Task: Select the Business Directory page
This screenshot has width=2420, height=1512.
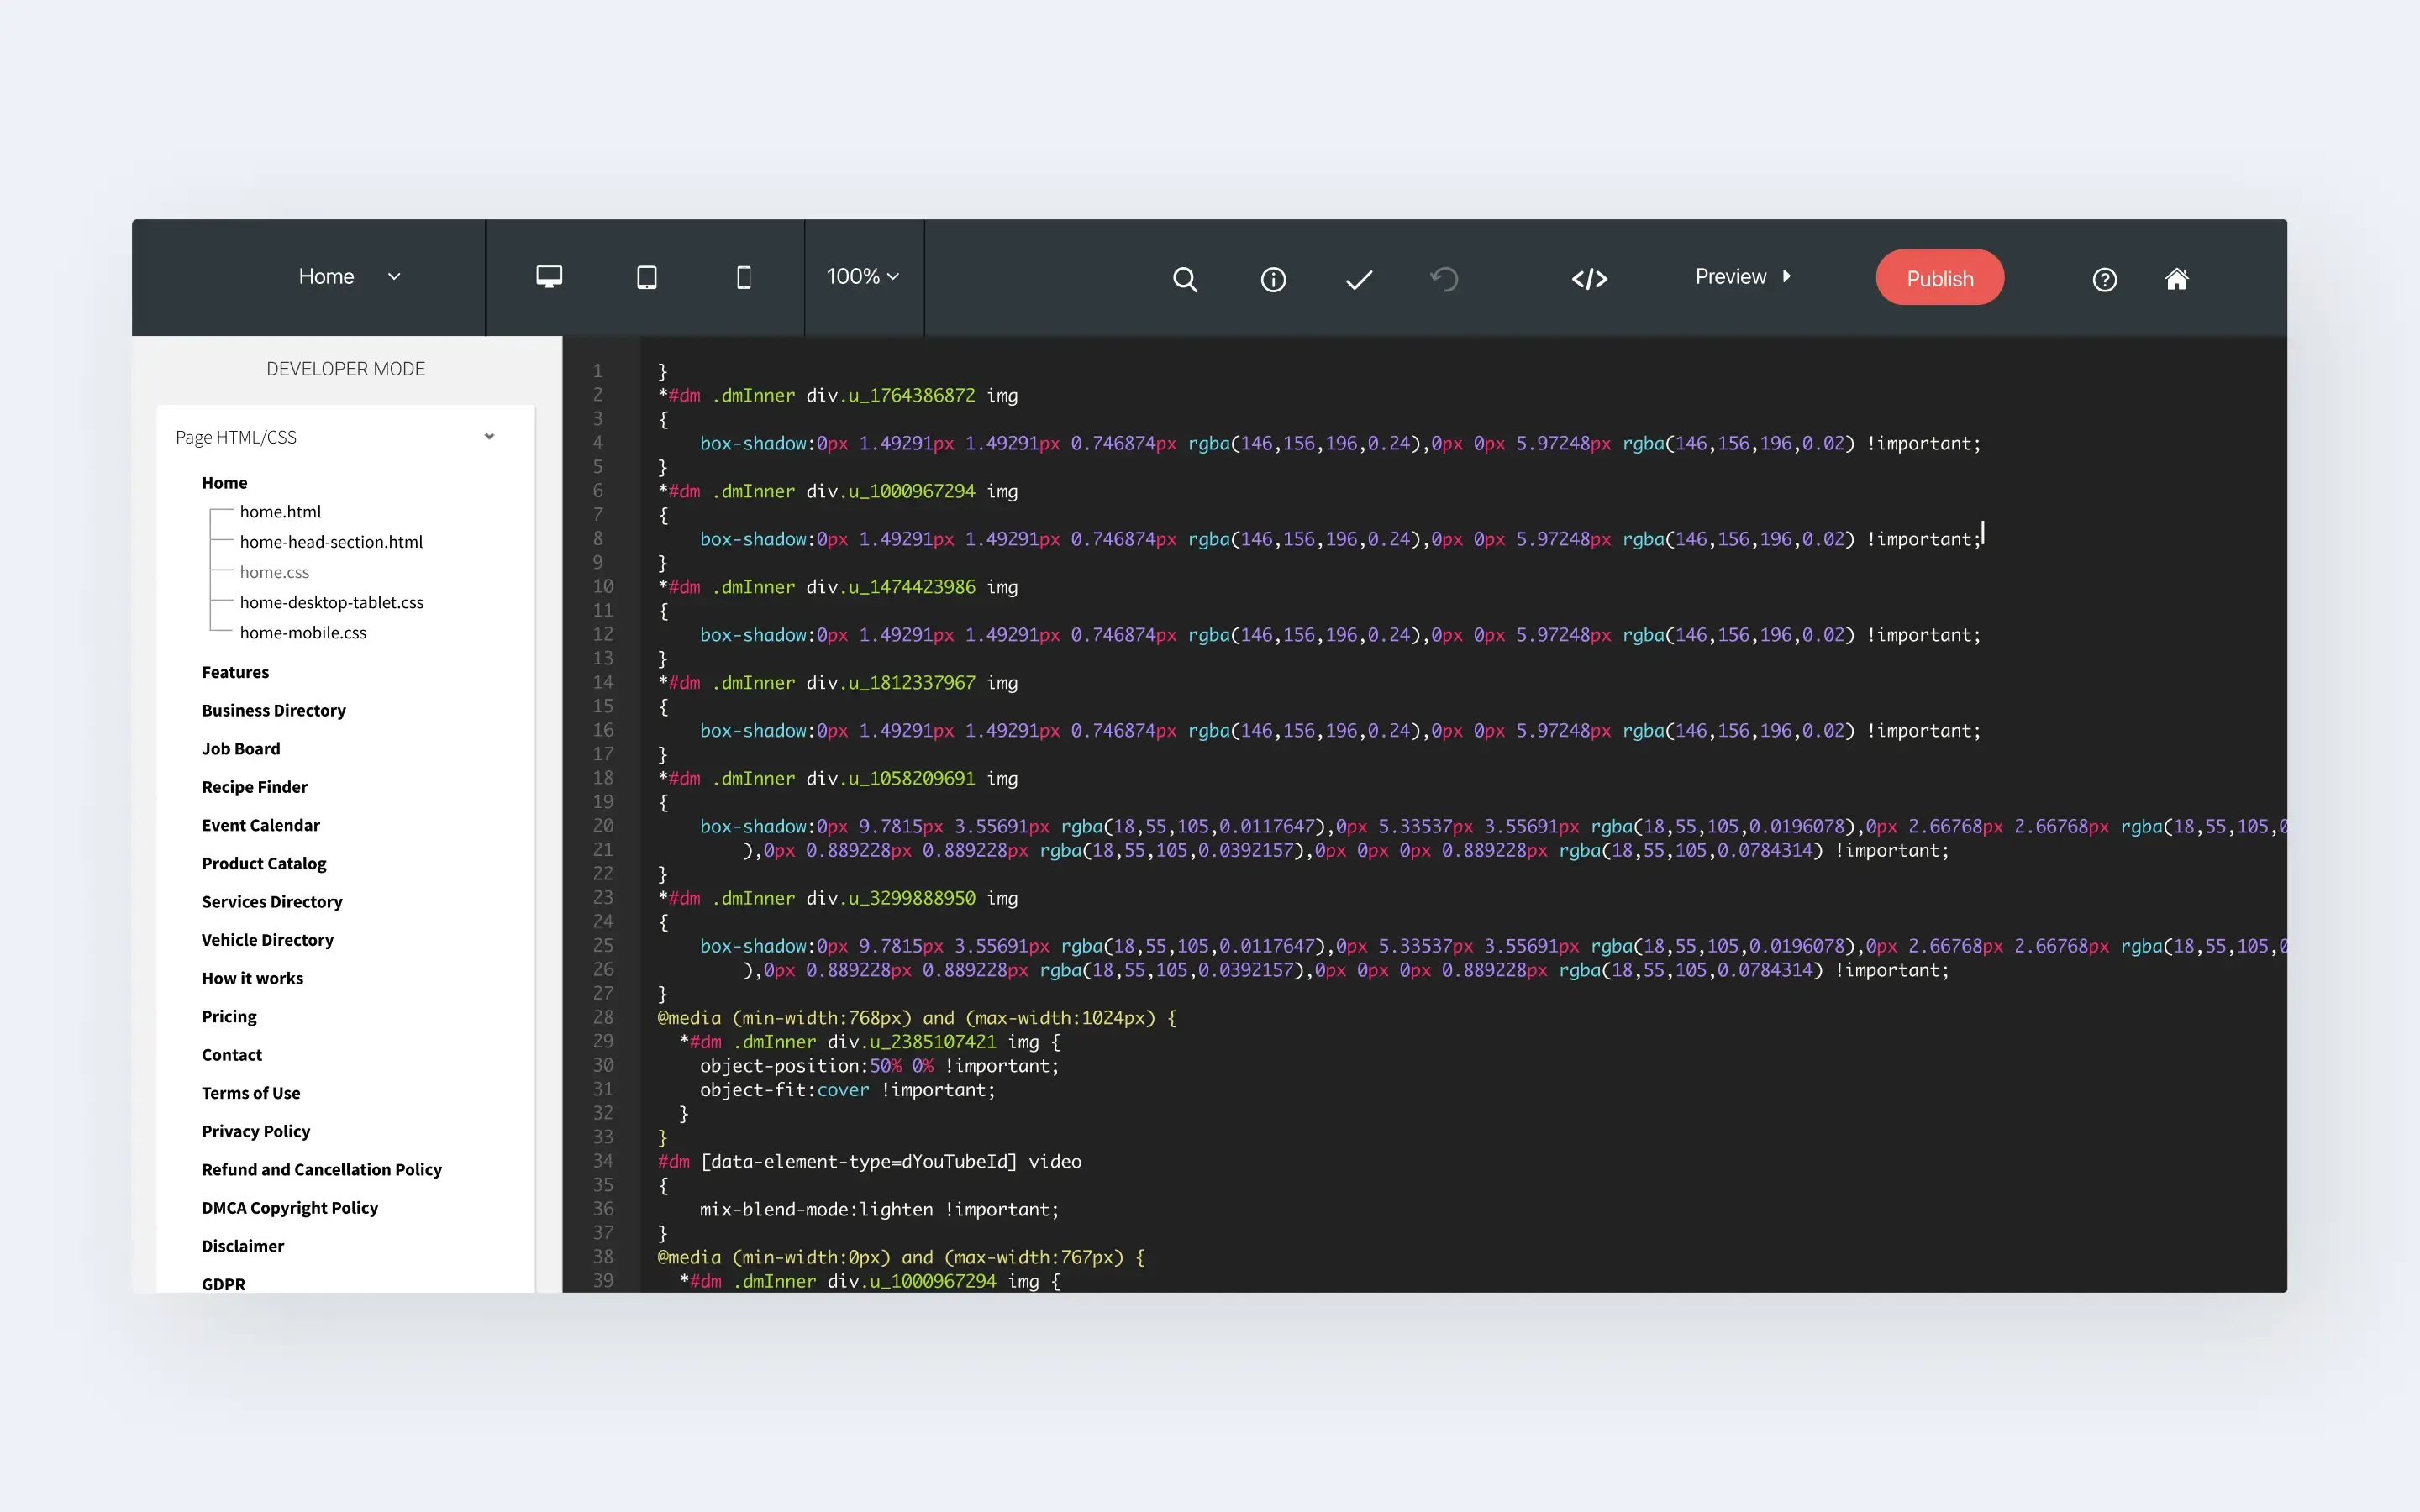Action: click(x=273, y=710)
